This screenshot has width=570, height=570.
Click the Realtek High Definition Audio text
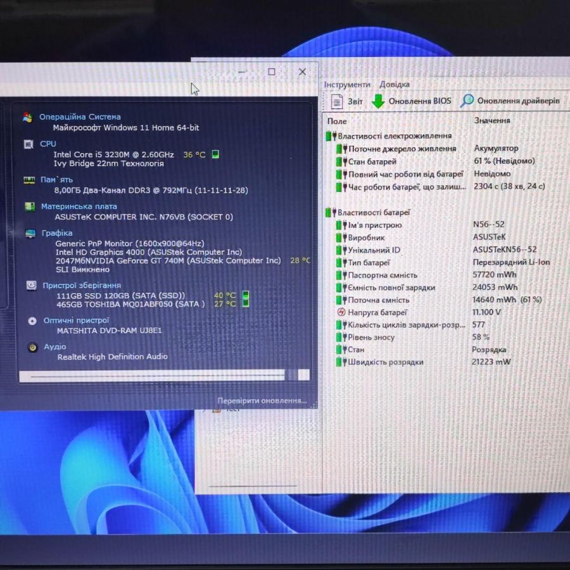pos(112,357)
